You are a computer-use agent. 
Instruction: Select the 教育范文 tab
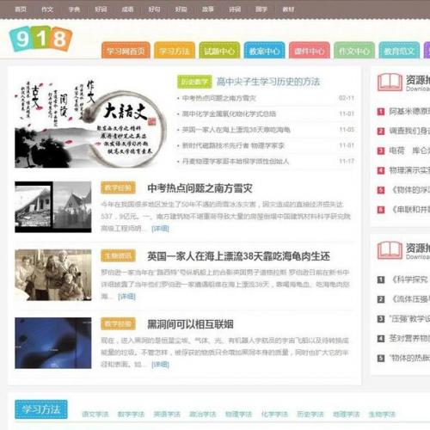coord(399,51)
